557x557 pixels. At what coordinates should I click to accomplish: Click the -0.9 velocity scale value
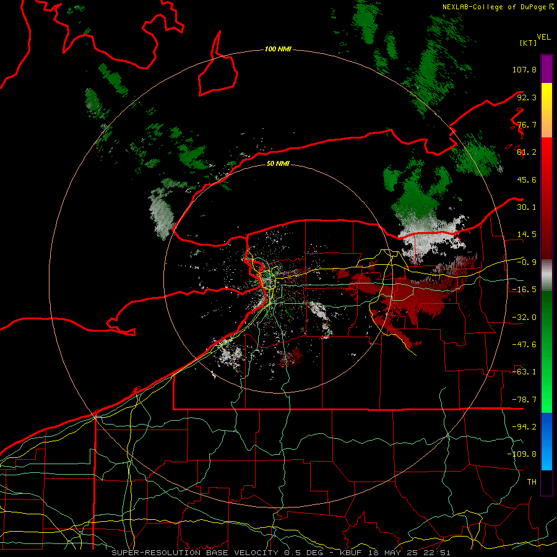click(x=527, y=262)
